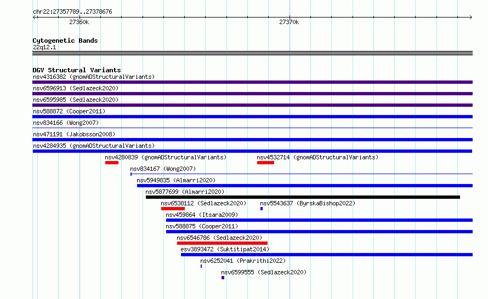The width and height of the screenshot is (488, 299).
Task: Click the black bar below the nsv5877699 label
Action: (x=303, y=197)
